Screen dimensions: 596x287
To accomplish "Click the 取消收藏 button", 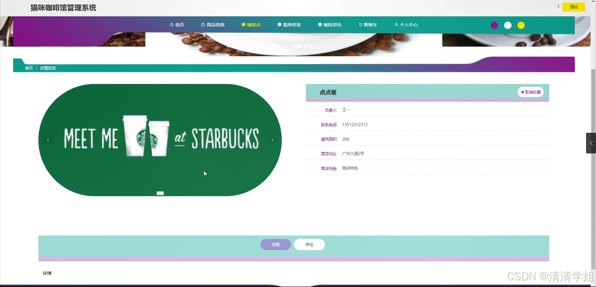I will [531, 92].
